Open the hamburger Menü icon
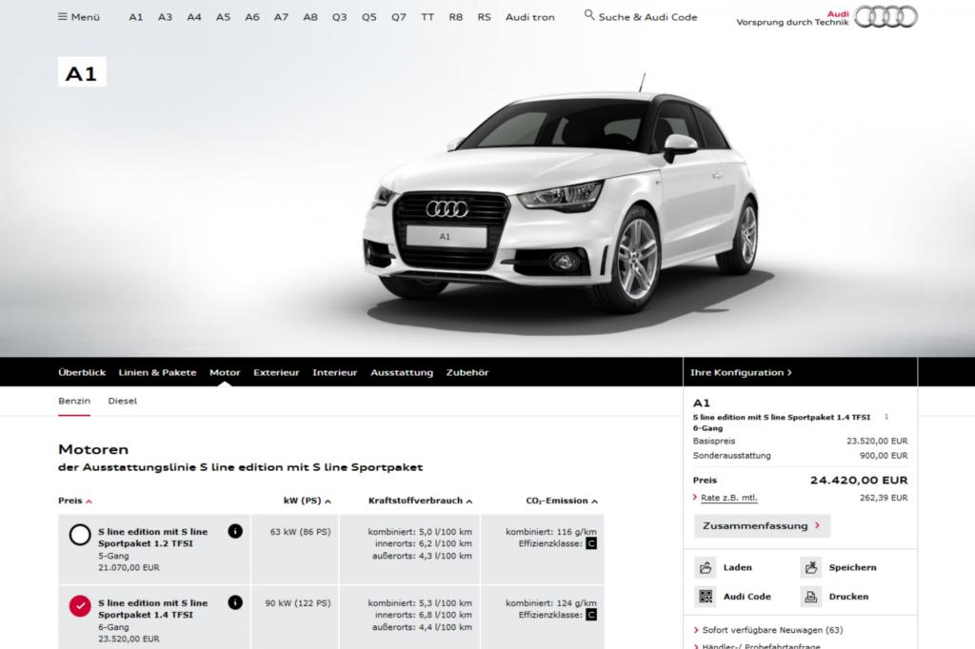 tap(62, 17)
